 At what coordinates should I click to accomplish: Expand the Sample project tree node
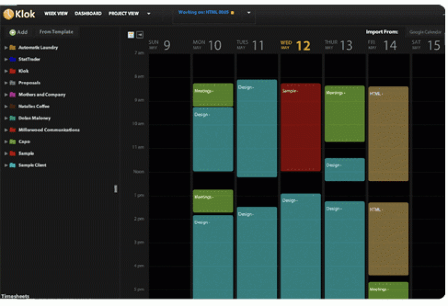click(x=6, y=154)
